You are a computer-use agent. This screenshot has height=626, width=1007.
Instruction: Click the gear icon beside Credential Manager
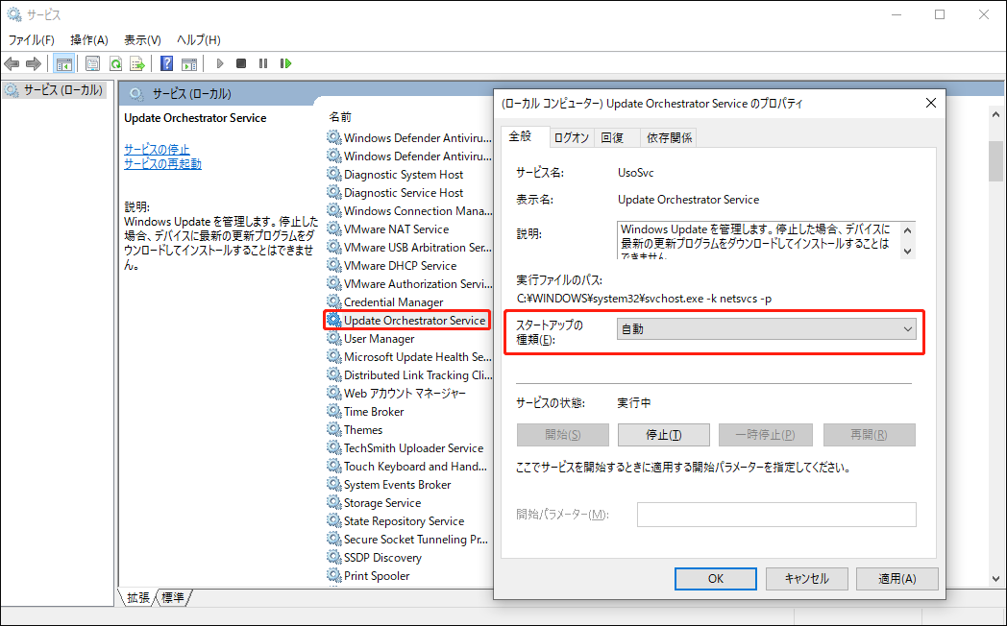pos(333,302)
